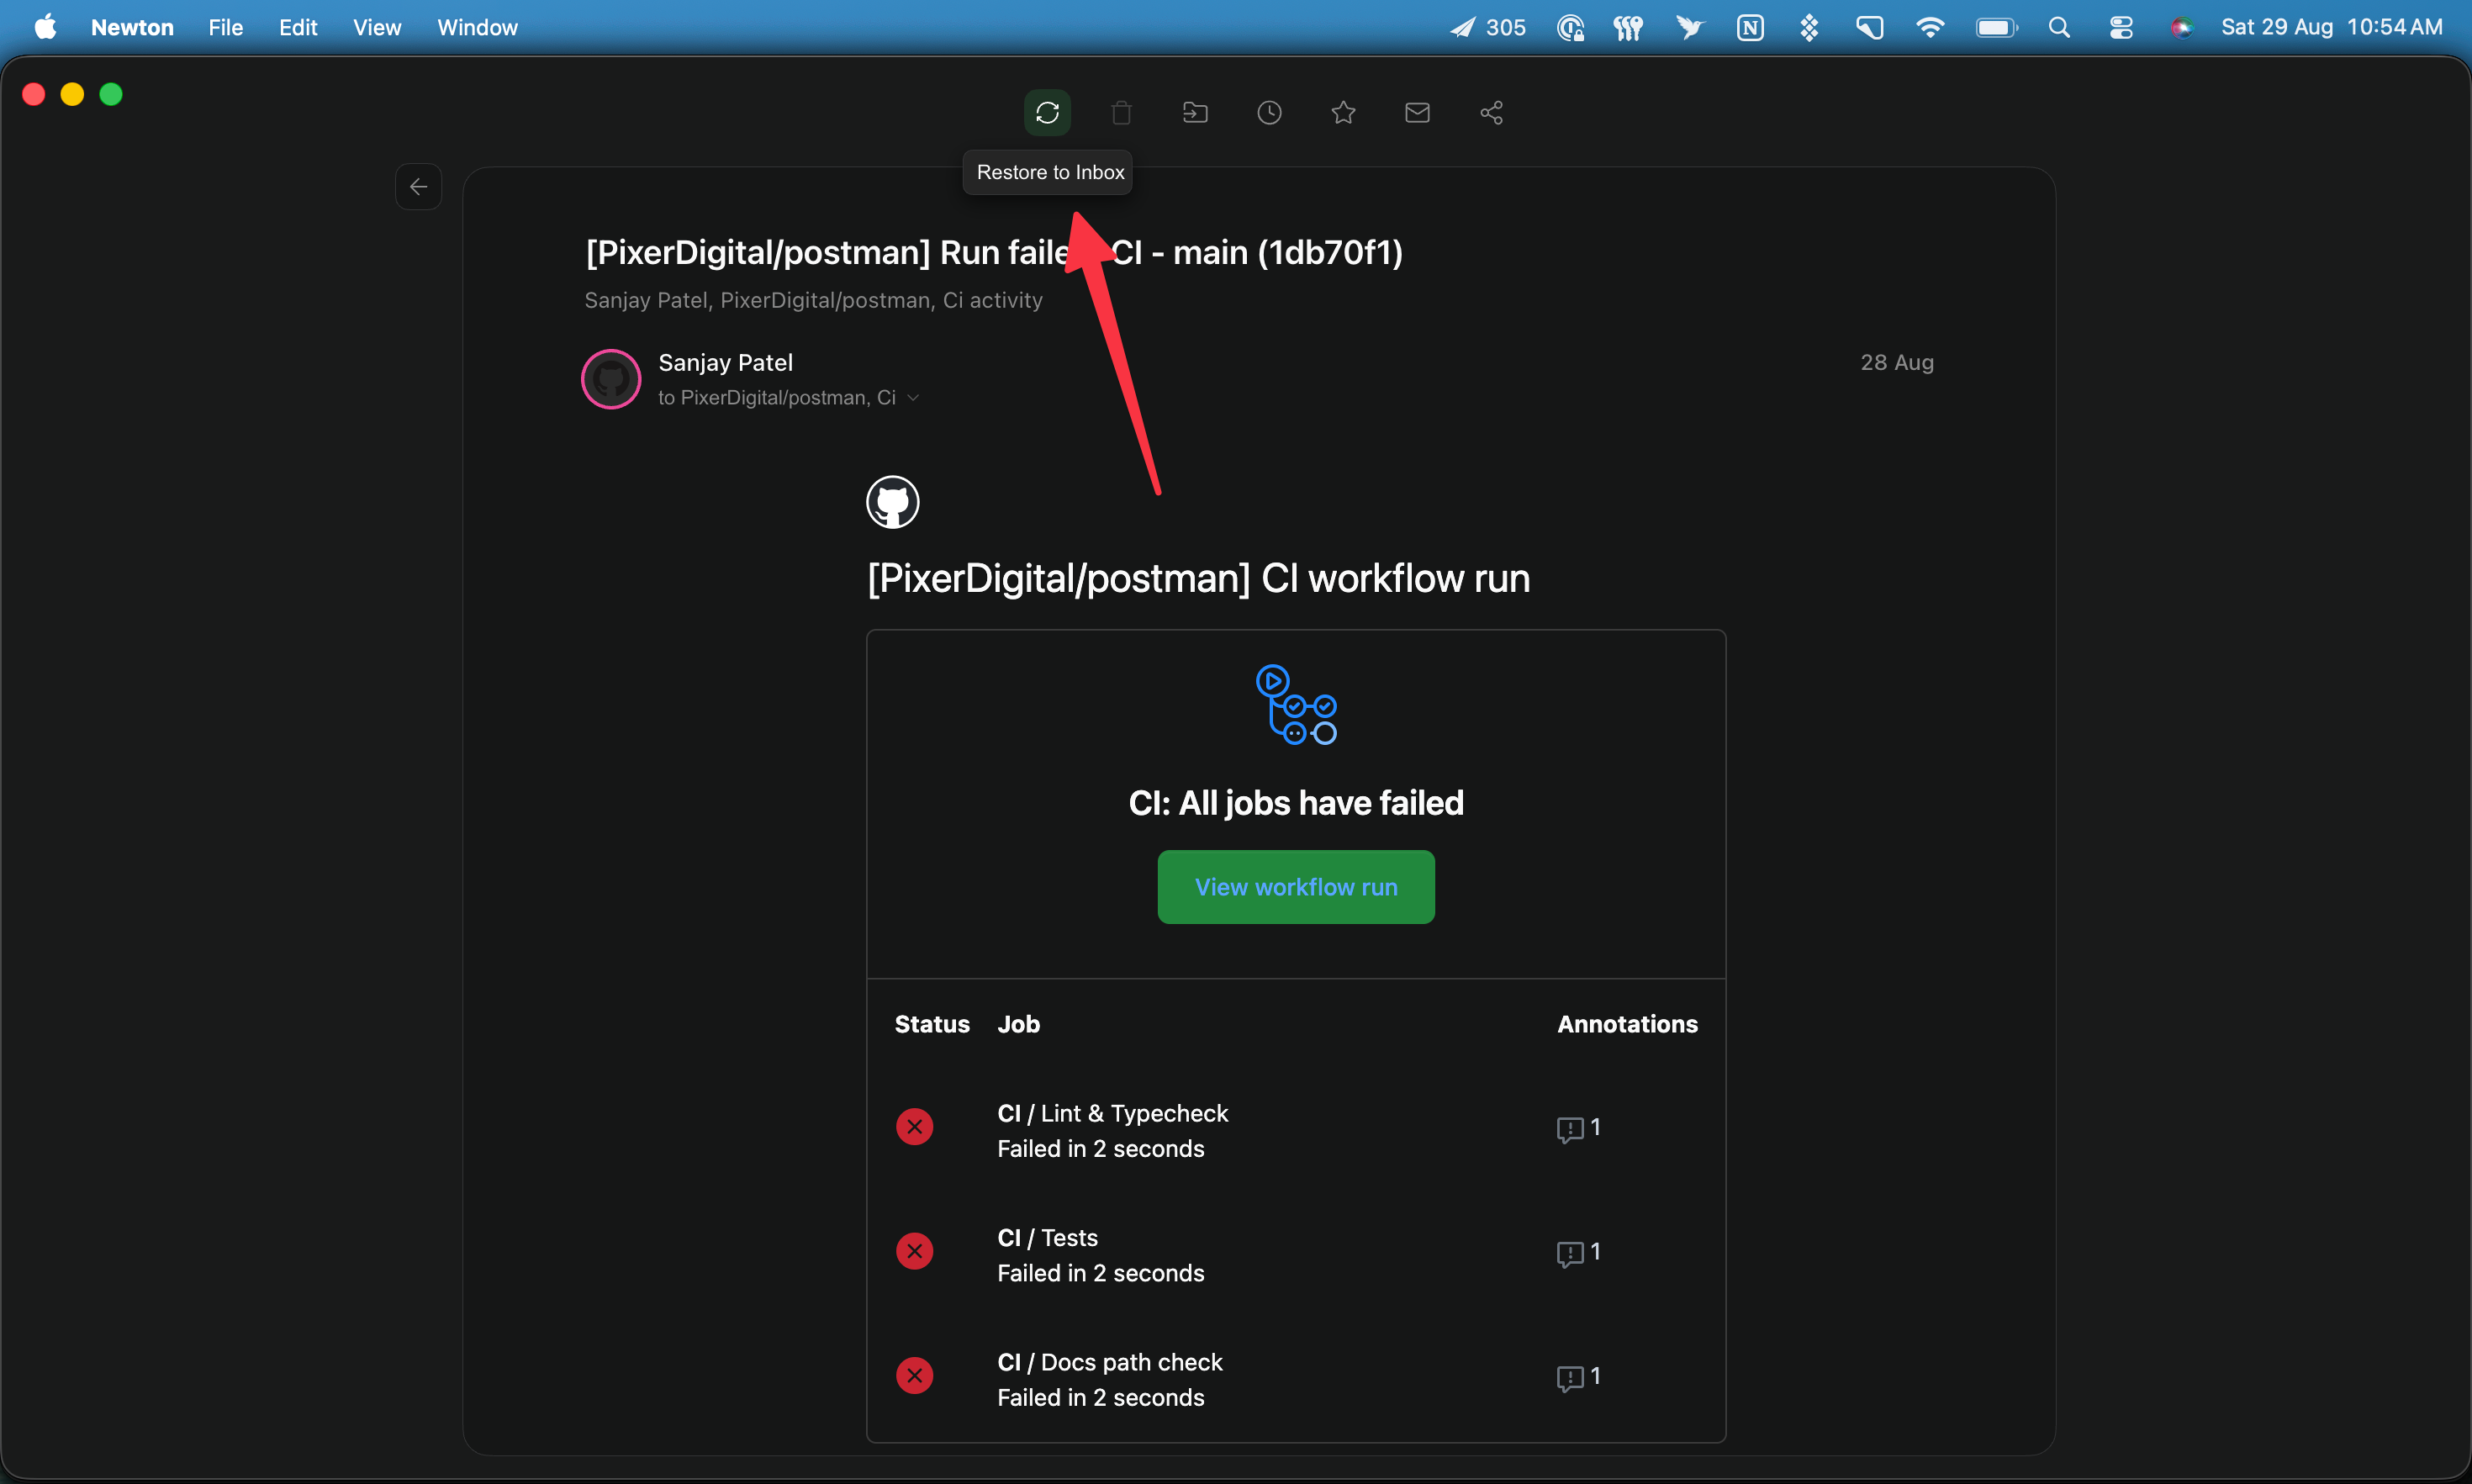Image resolution: width=2472 pixels, height=1484 pixels.
Task: Click the paper plane 305 menu bar icon
Action: (1487, 27)
